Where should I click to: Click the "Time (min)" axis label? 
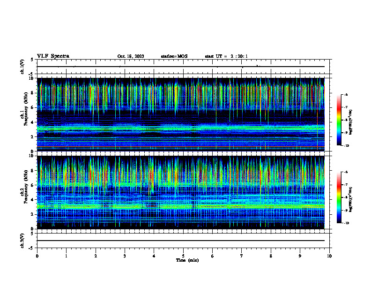(x=187, y=260)
